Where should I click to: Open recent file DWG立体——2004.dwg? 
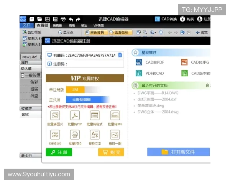[158, 112]
